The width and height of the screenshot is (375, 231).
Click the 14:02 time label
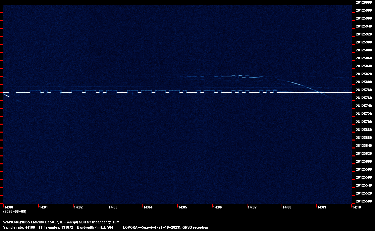tap(78, 207)
